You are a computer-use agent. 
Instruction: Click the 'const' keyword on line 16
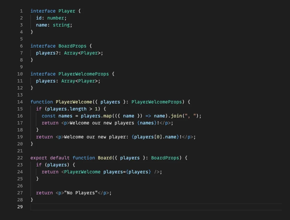click(49, 116)
